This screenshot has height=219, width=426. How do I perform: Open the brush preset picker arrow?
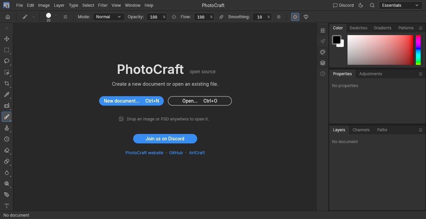point(56,16)
